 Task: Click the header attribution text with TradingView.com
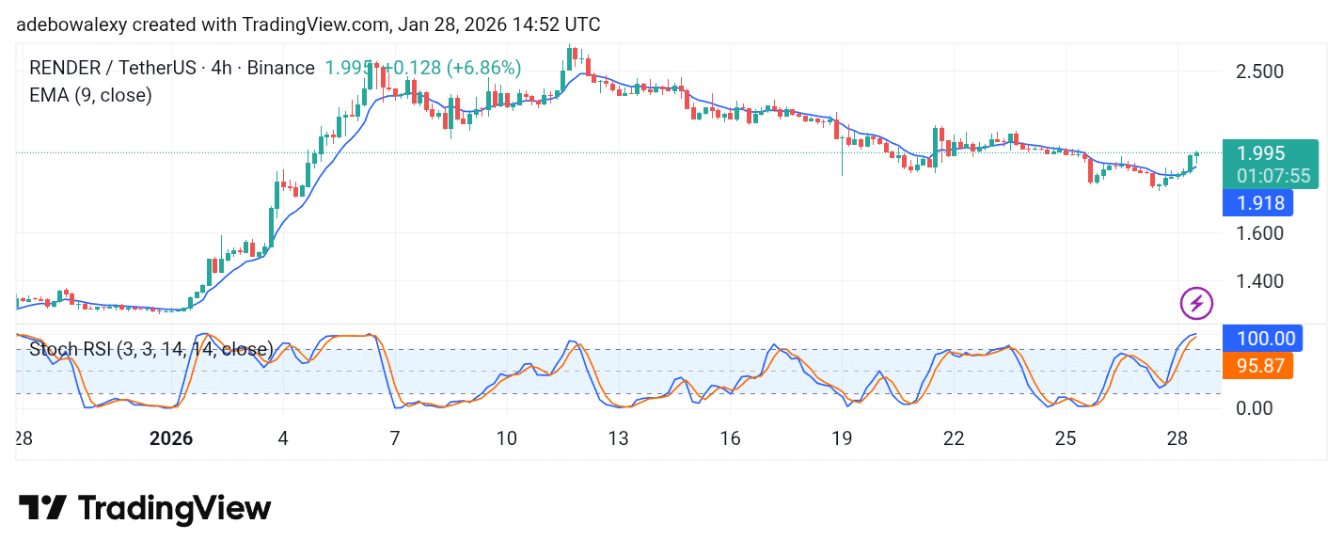click(x=308, y=24)
